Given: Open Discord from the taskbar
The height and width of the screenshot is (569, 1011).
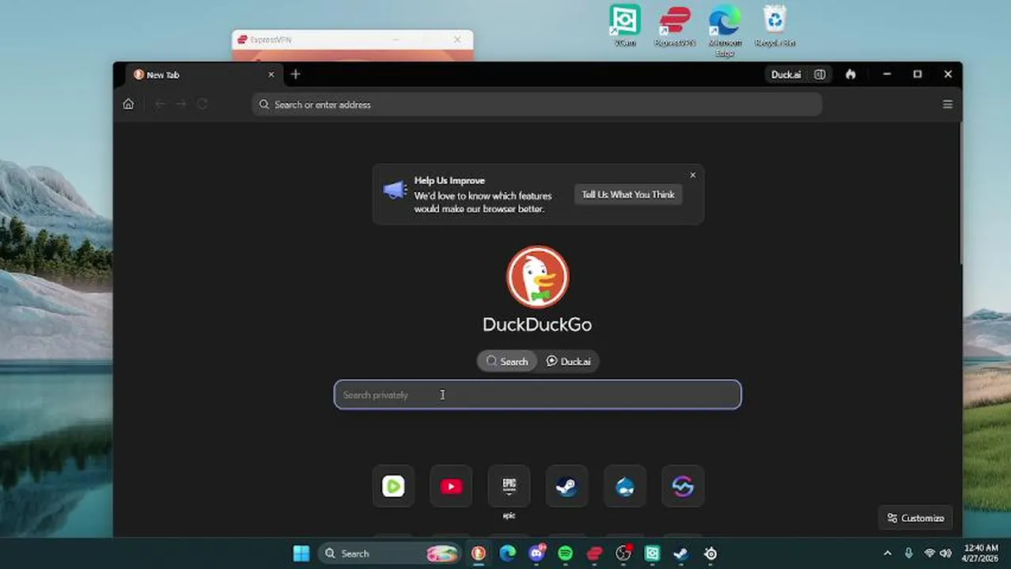Looking at the screenshot, I should tap(537, 553).
